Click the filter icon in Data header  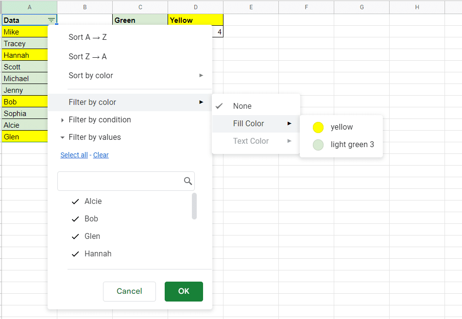pos(51,20)
